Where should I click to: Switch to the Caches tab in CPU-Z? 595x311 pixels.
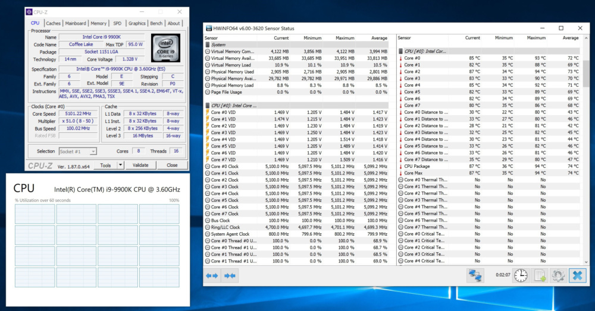[x=53, y=24]
